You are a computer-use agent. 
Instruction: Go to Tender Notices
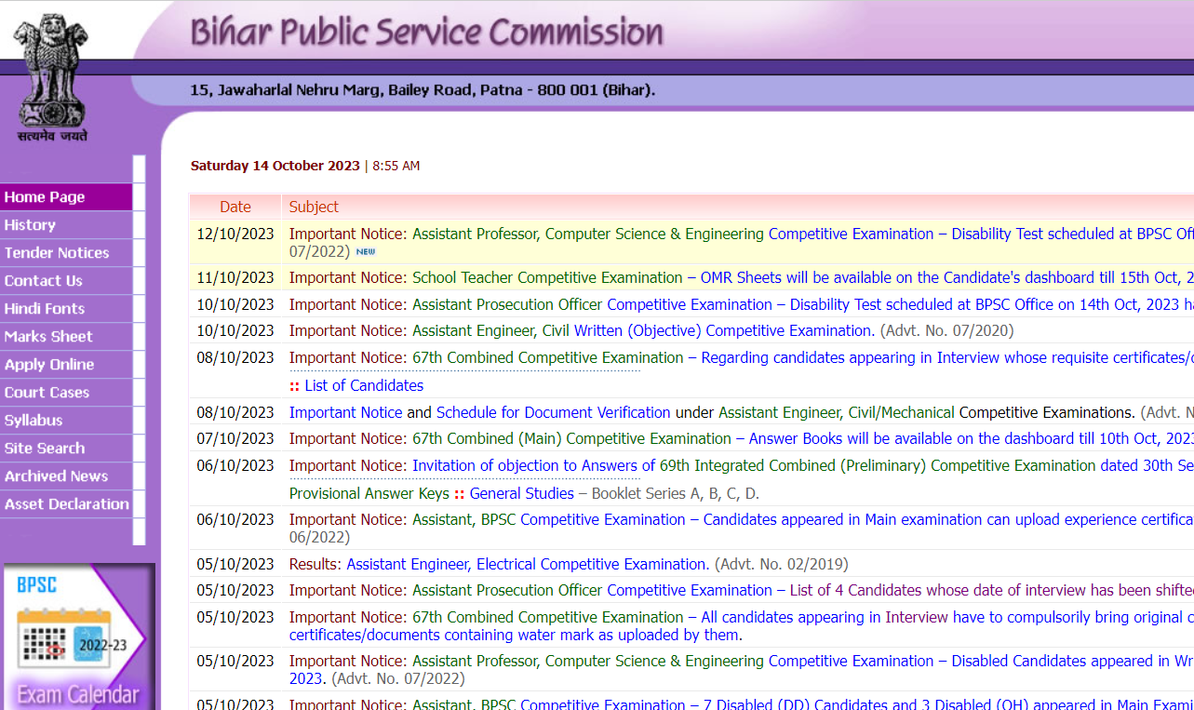[66, 253]
